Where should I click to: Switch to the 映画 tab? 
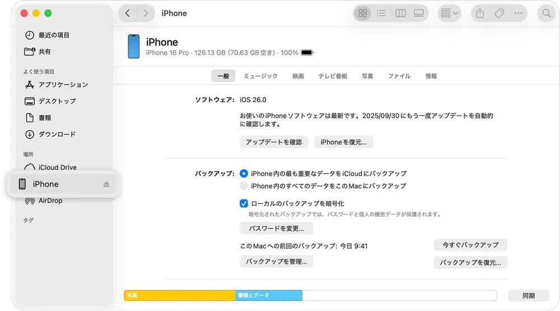click(298, 76)
